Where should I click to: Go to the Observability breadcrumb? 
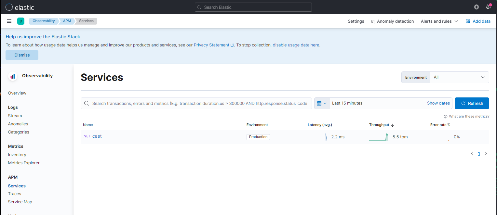[44, 21]
